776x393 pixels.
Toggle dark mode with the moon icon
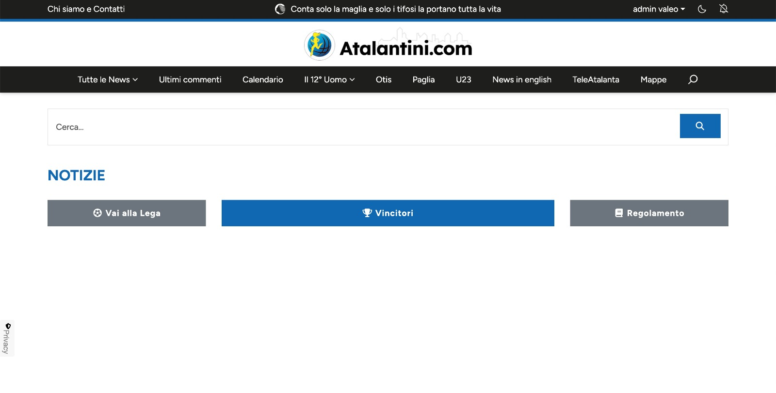point(702,9)
